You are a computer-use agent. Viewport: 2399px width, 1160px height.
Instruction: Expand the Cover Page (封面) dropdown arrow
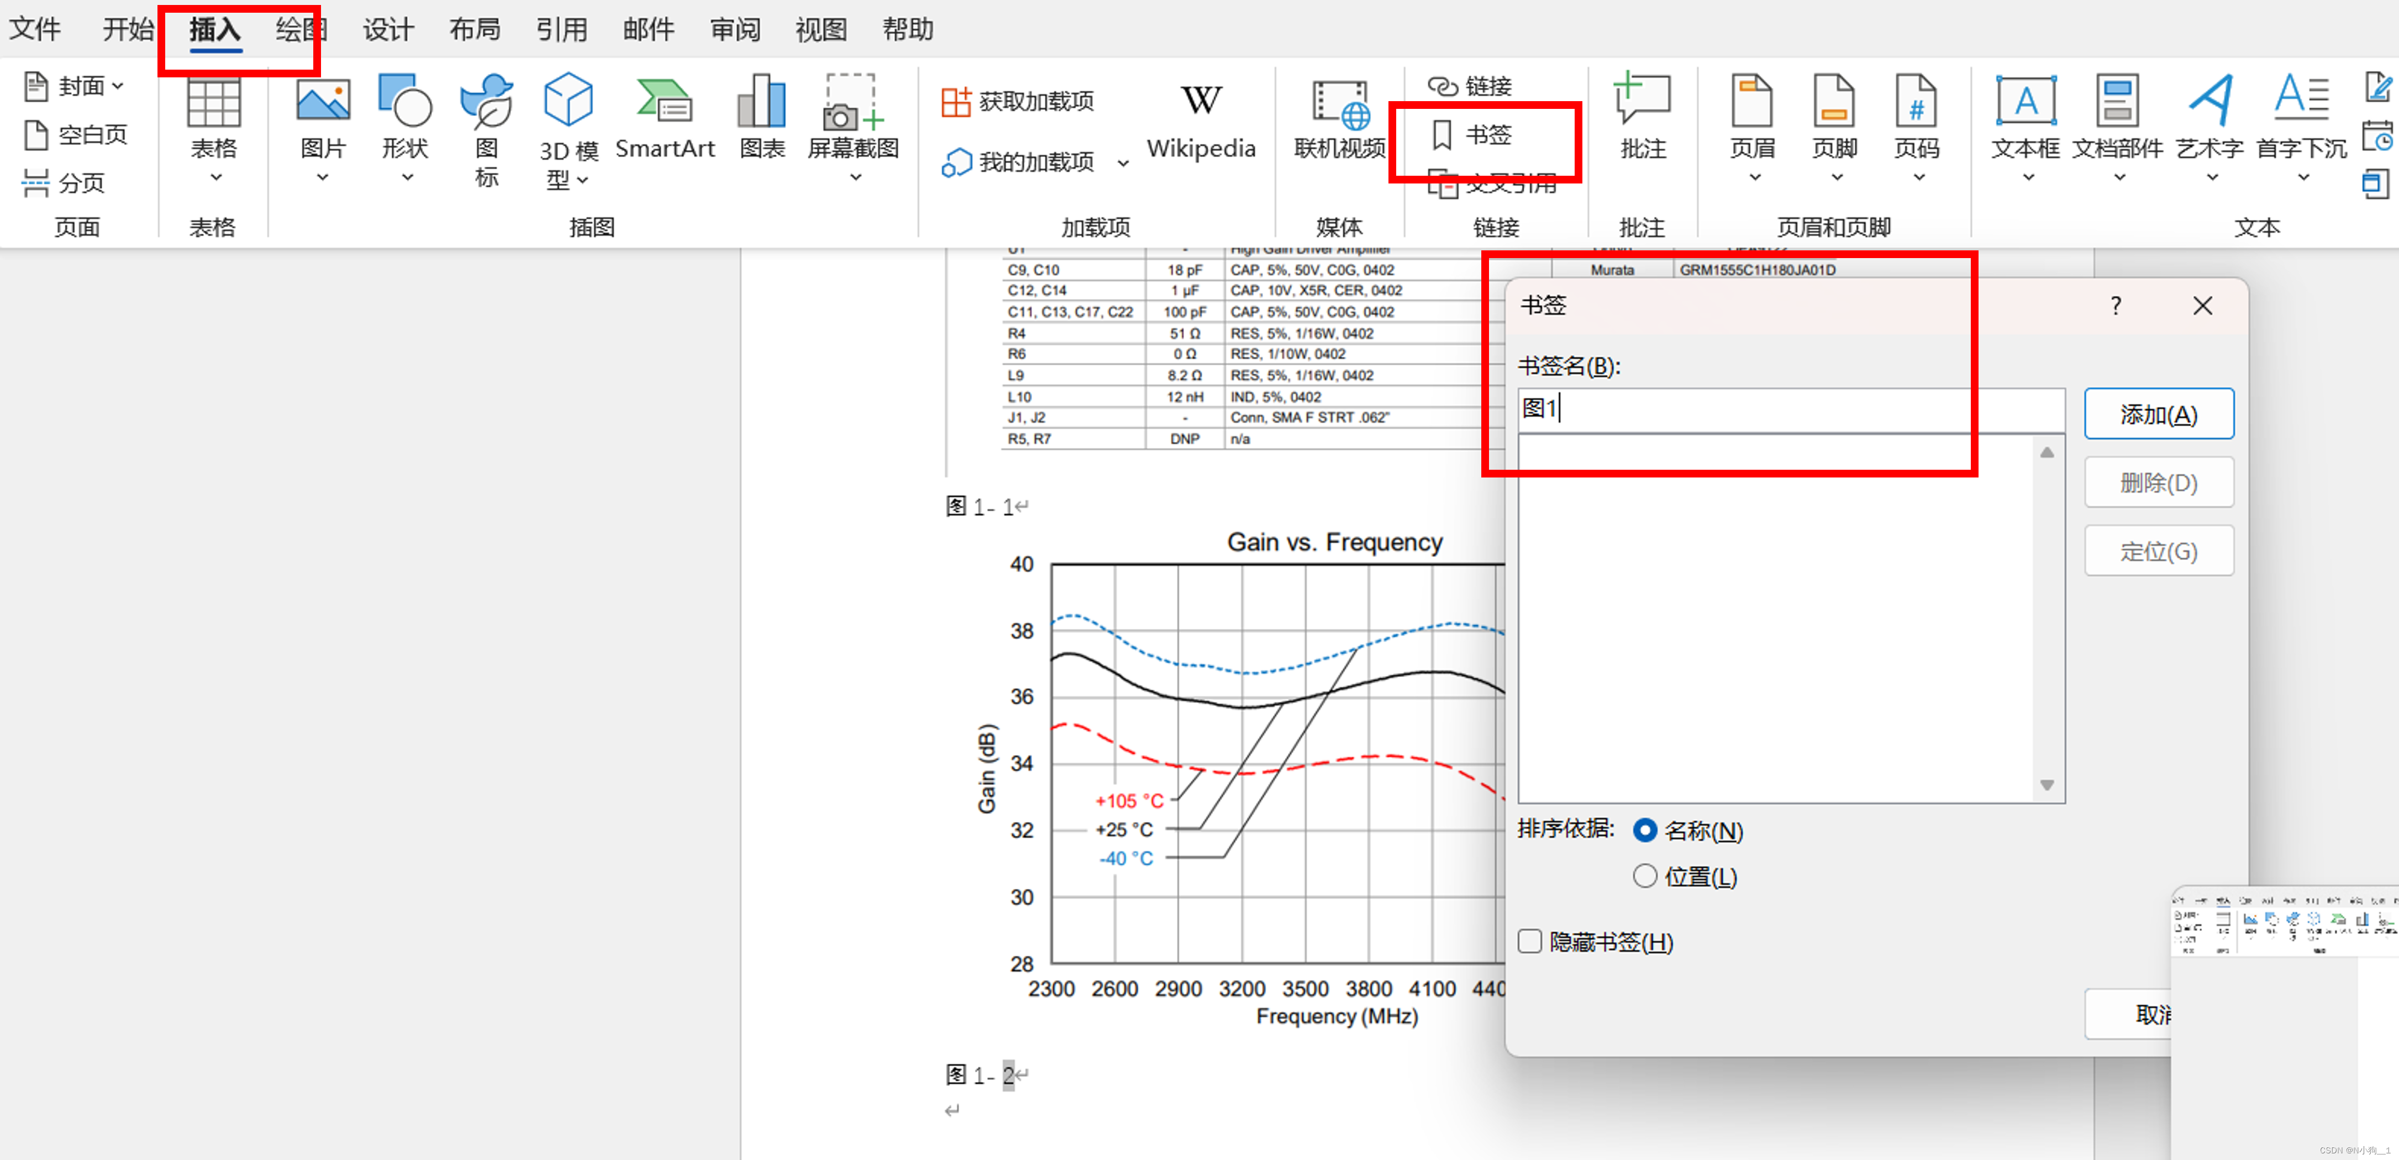pyautogui.click(x=117, y=86)
